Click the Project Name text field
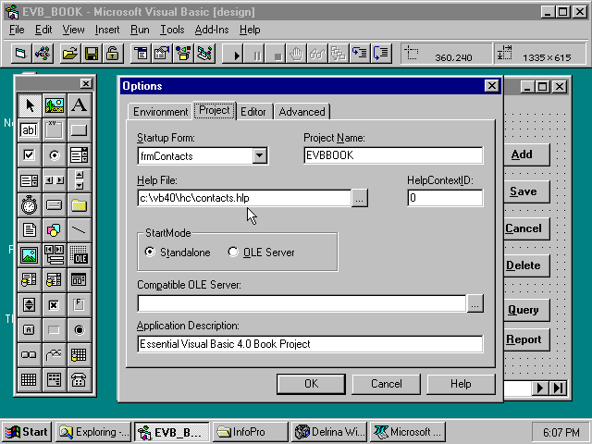The width and height of the screenshot is (592, 444). pos(393,156)
